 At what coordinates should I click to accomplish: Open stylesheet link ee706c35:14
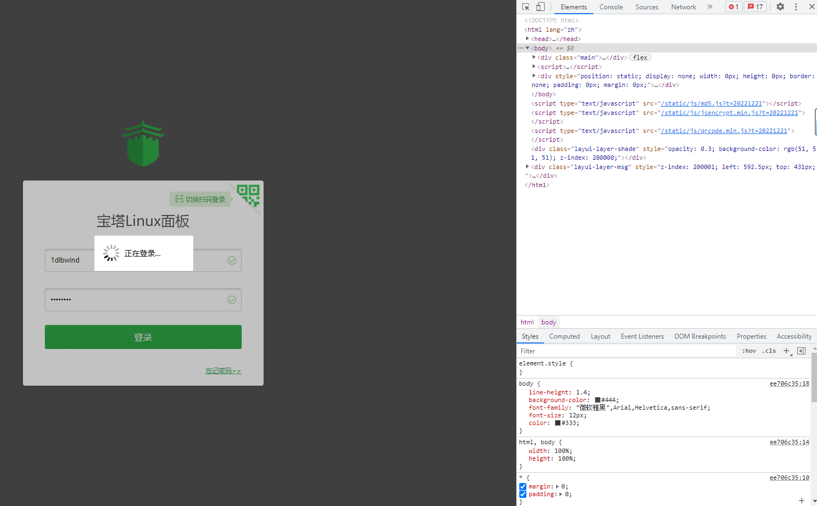[789, 442]
